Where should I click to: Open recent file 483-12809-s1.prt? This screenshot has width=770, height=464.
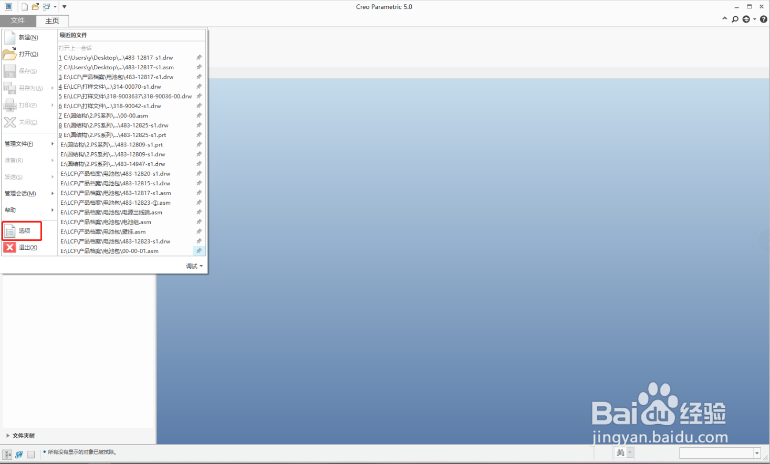[x=112, y=145]
